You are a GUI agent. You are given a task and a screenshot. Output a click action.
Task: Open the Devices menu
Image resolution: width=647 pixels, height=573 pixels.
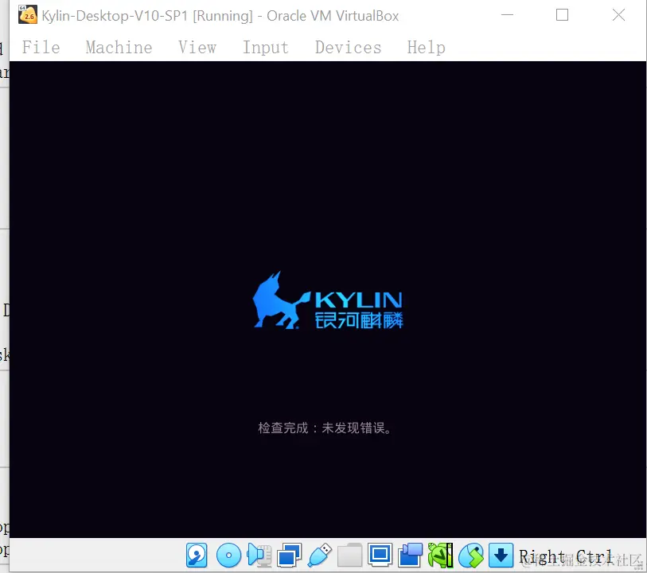coord(348,48)
